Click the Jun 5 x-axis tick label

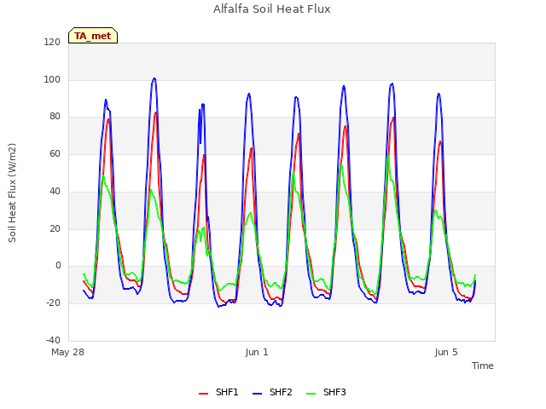pyautogui.click(x=446, y=352)
